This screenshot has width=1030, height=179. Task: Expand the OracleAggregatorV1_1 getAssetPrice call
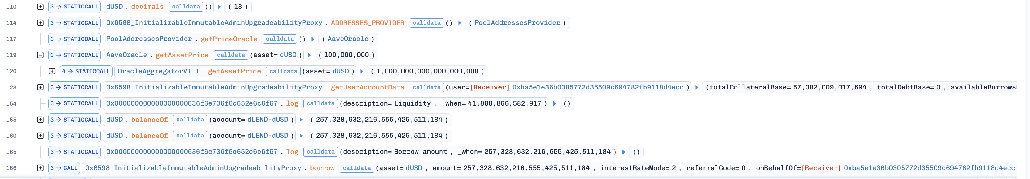[52, 71]
